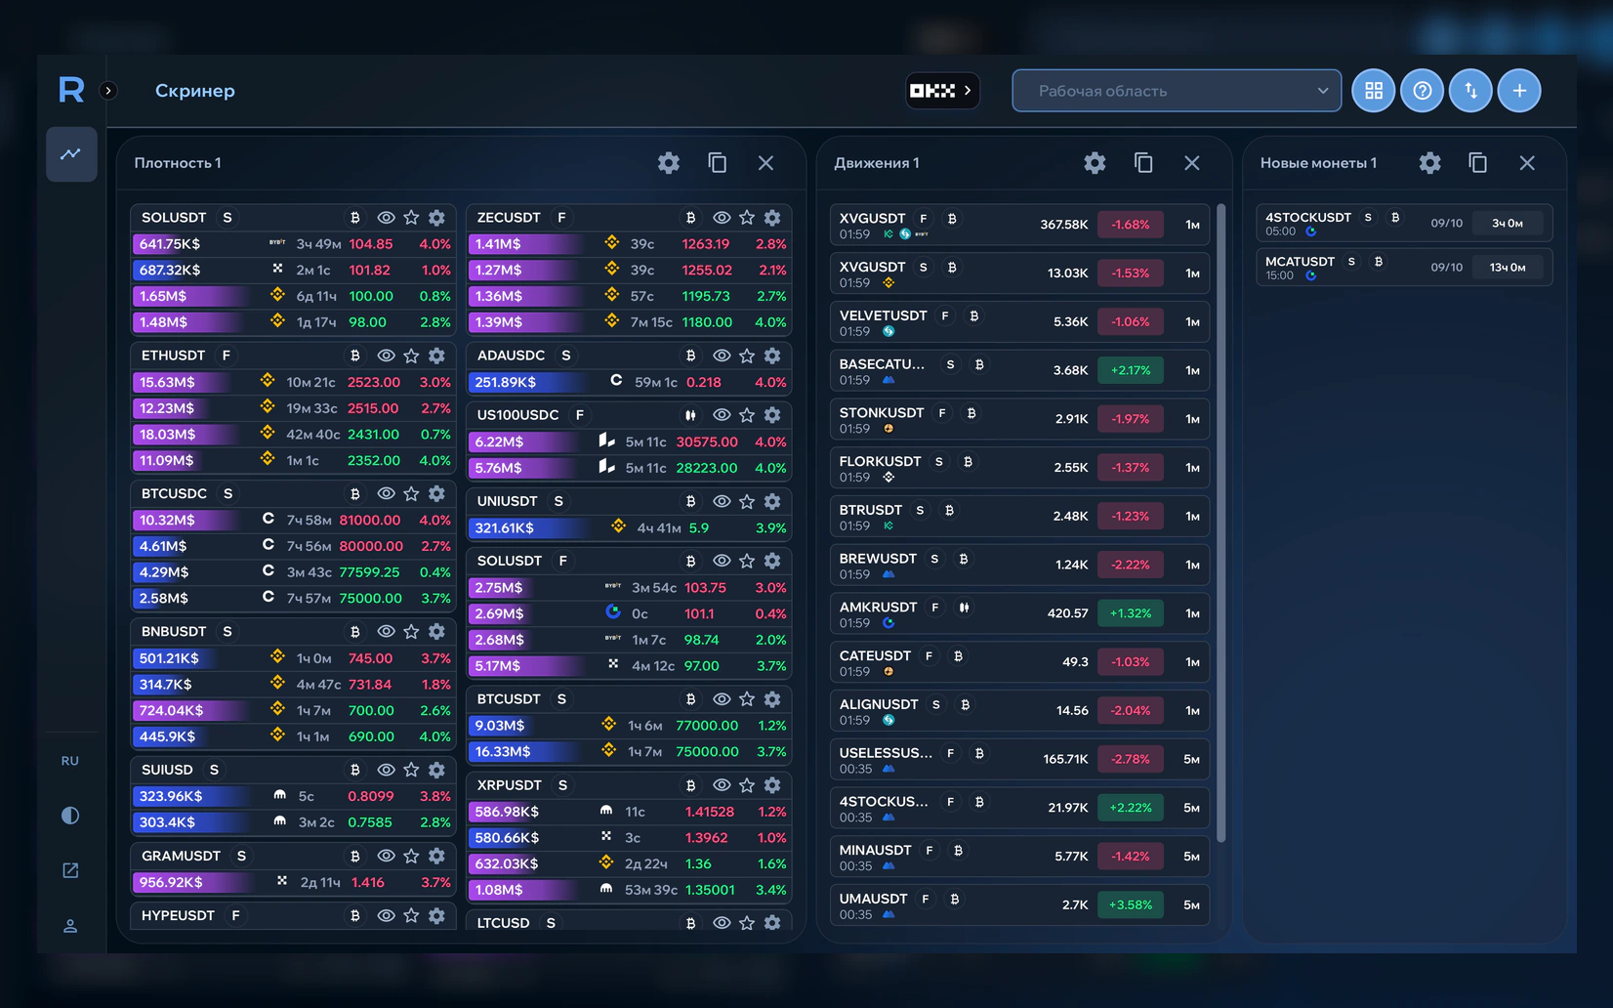Screen dimensions: 1613x1008
Task: Open gear settings on the ZECUSDT card
Action: (772, 218)
